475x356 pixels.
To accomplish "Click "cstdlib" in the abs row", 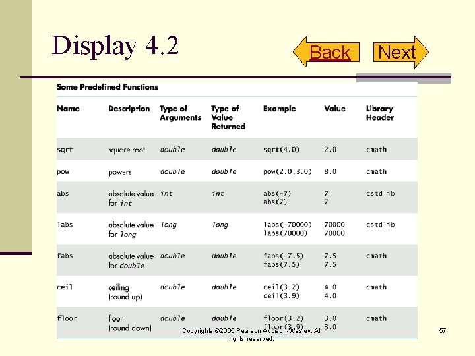I will tap(381, 193).
